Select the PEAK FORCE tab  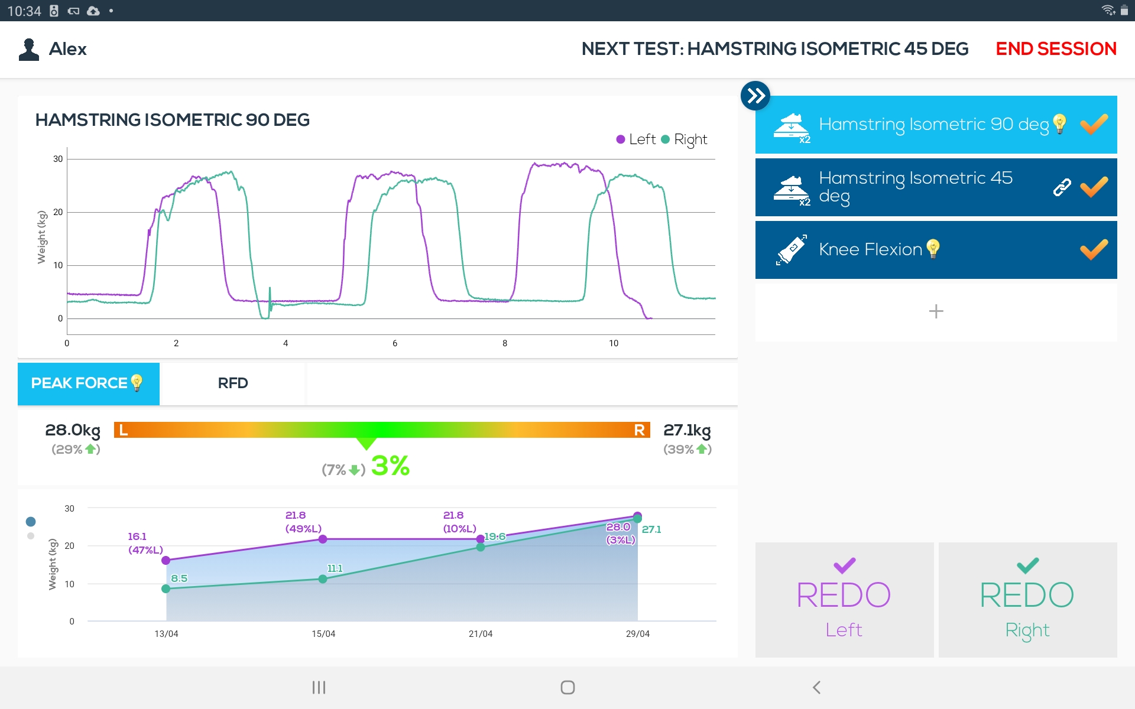pos(79,383)
